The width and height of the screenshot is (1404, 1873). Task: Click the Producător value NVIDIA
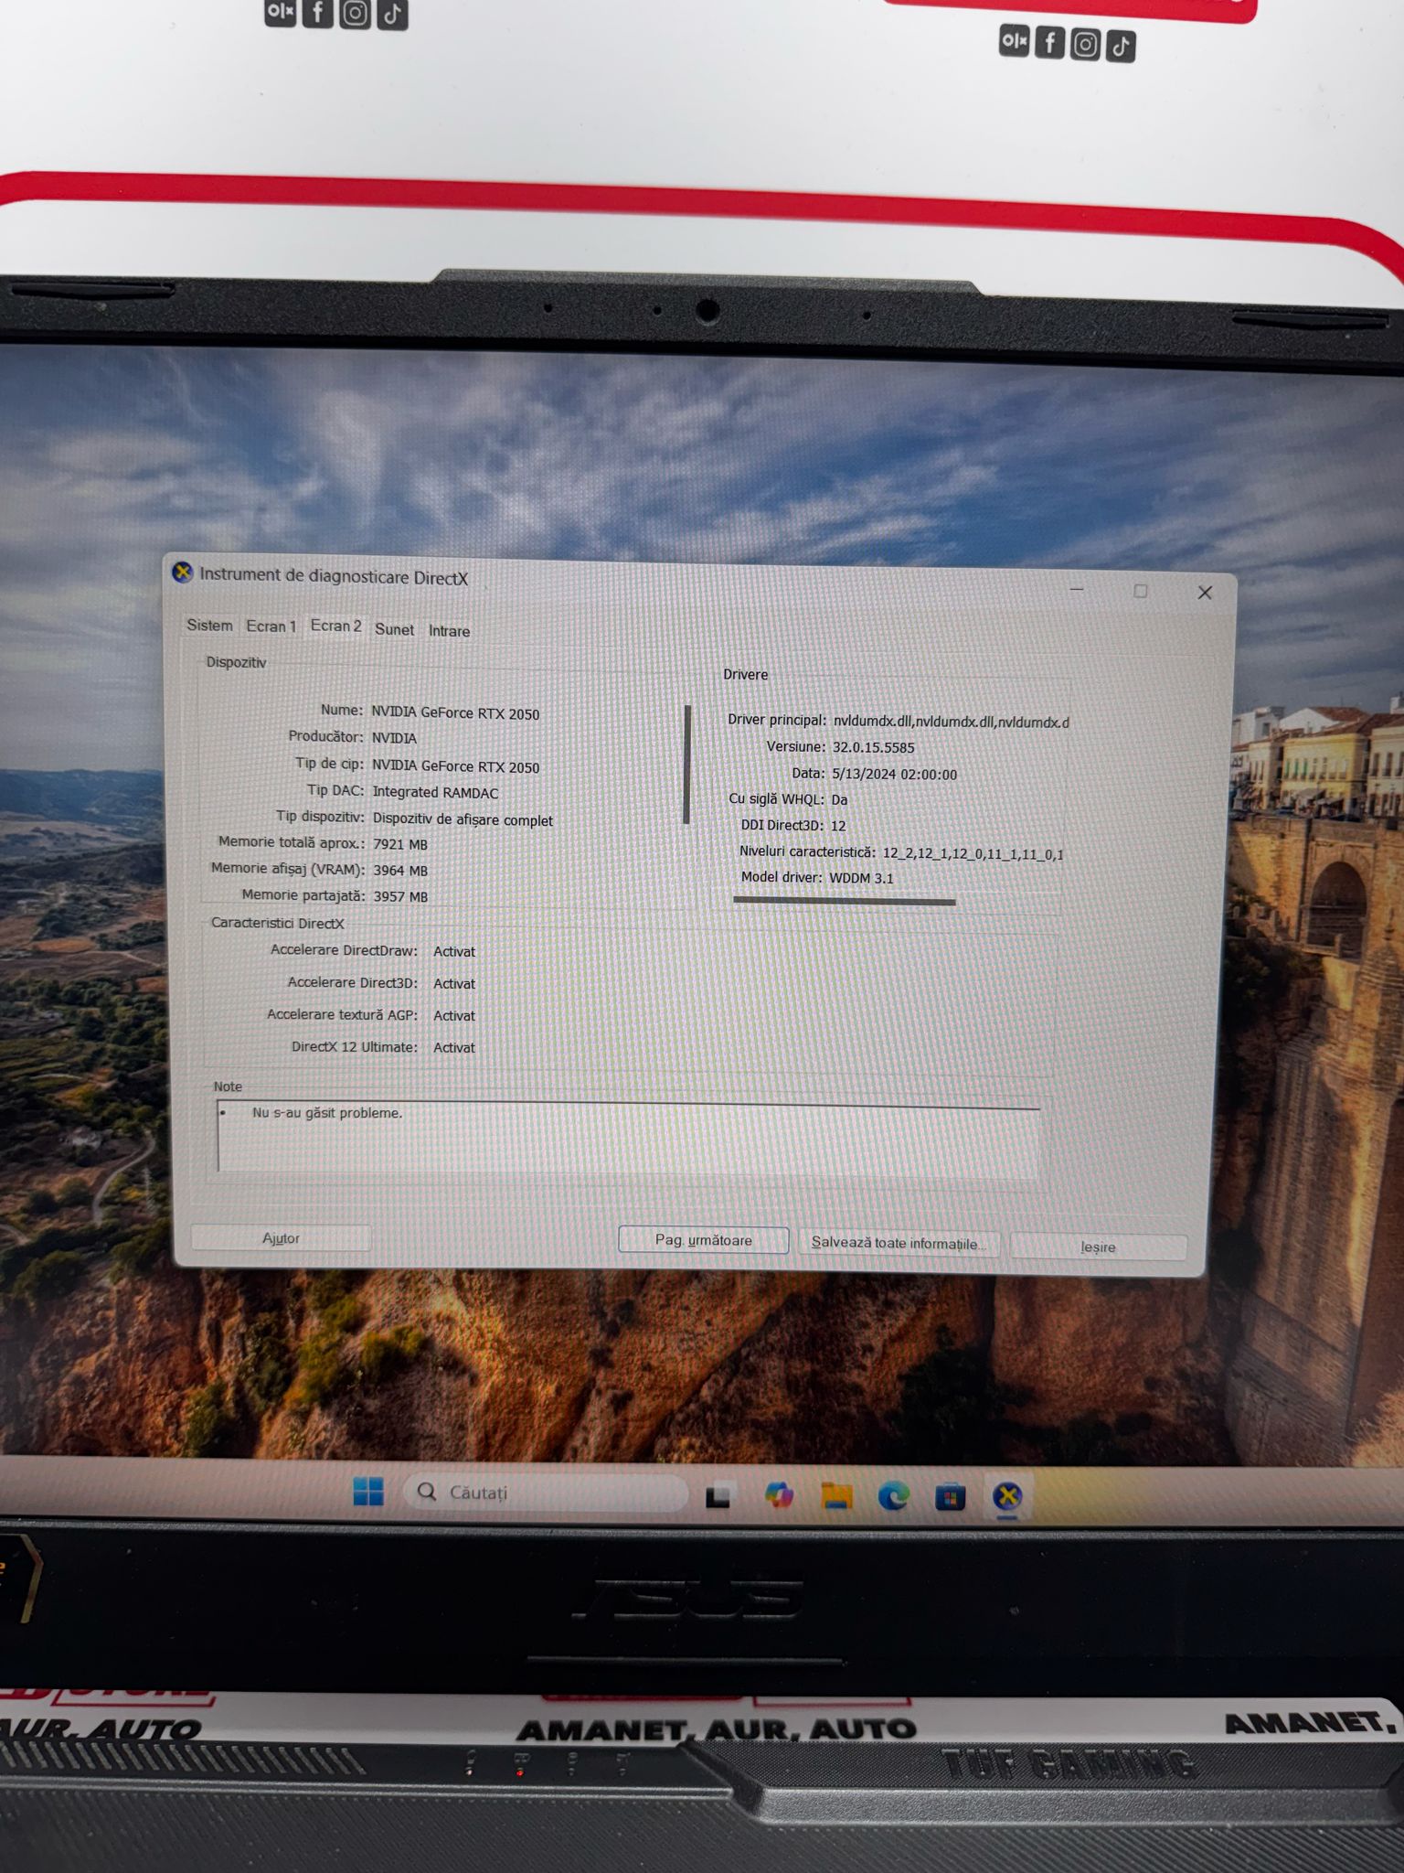coord(394,738)
